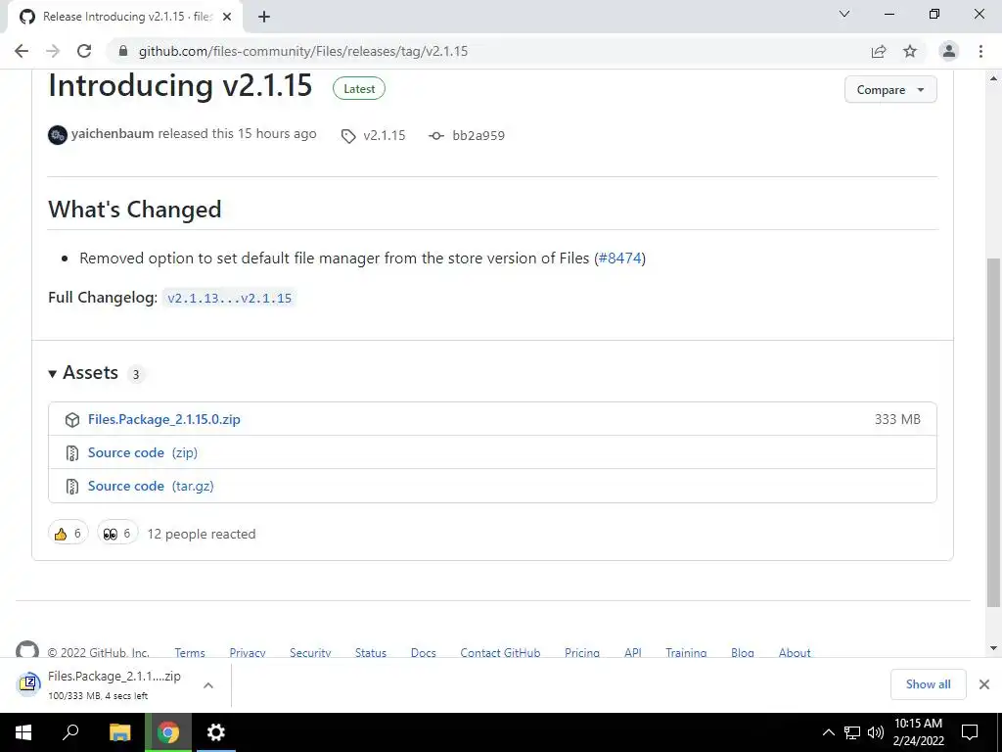Show hidden system tray icons
This screenshot has width=1002, height=752.
(828, 732)
